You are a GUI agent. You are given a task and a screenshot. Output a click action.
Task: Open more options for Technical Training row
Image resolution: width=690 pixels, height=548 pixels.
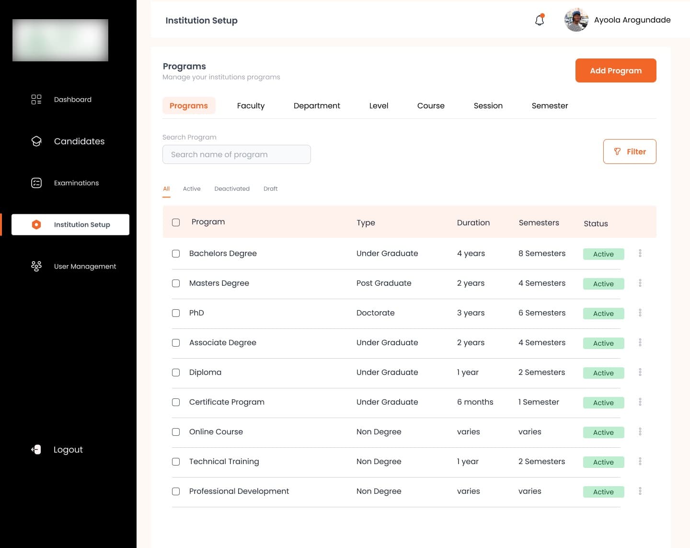(x=640, y=461)
